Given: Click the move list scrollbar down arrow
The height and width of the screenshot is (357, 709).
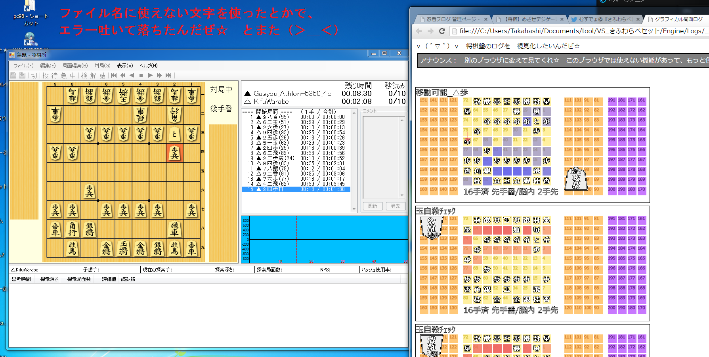Looking at the screenshot, I should [x=354, y=209].
